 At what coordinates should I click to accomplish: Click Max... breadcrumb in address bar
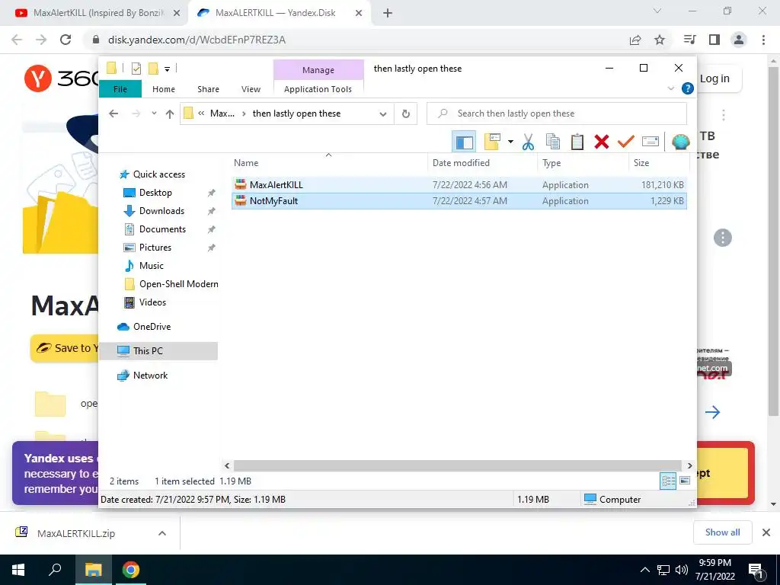[222, 113]
